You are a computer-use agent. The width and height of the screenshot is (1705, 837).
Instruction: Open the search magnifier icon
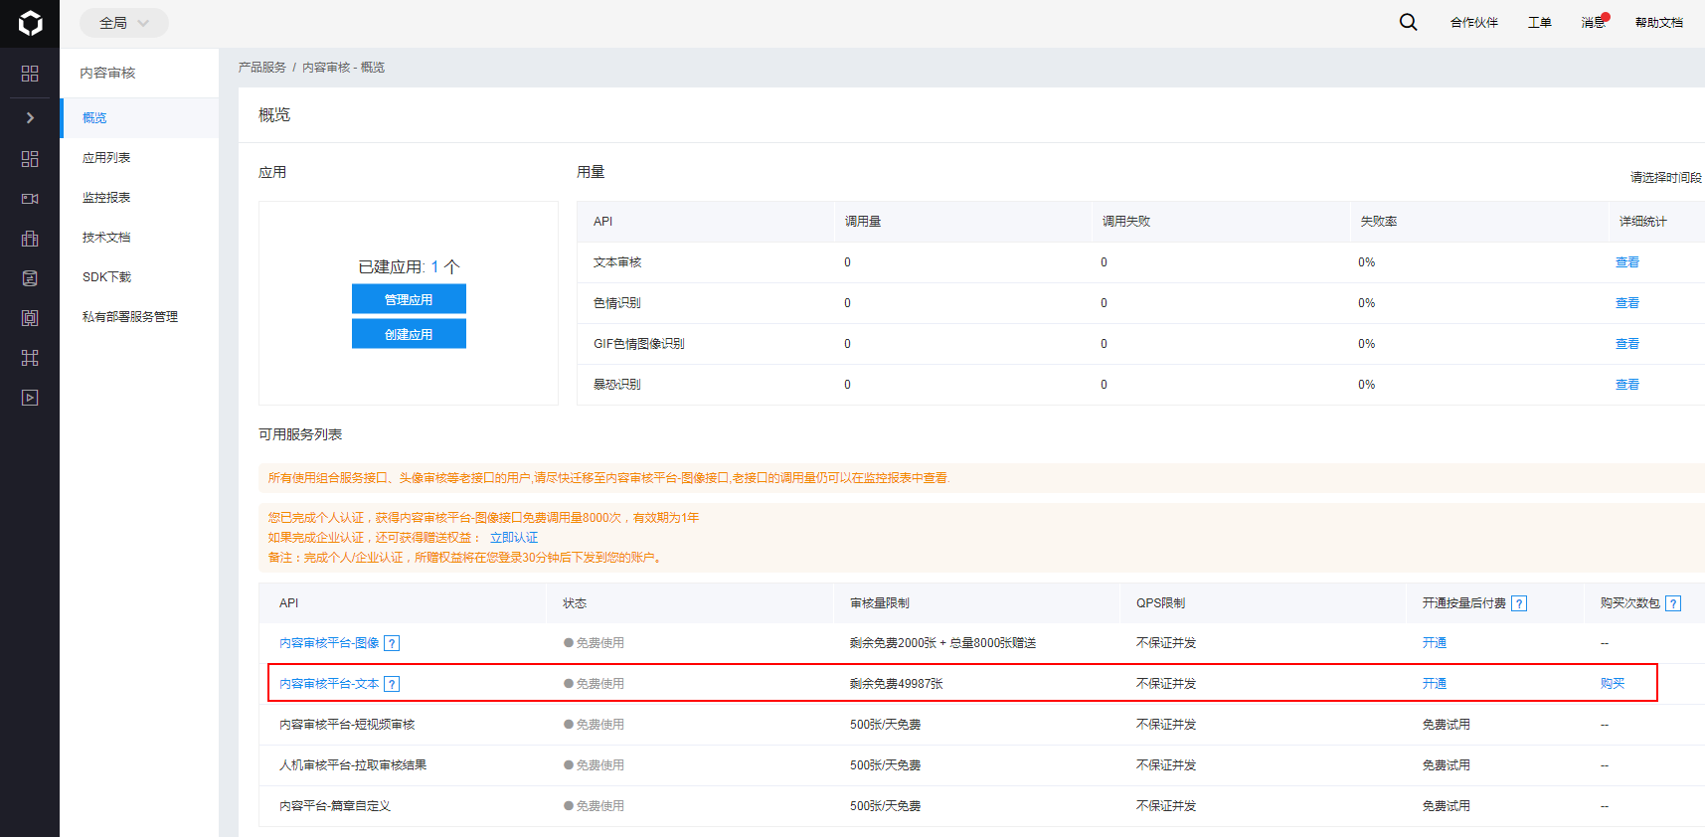coord(1408,22)
